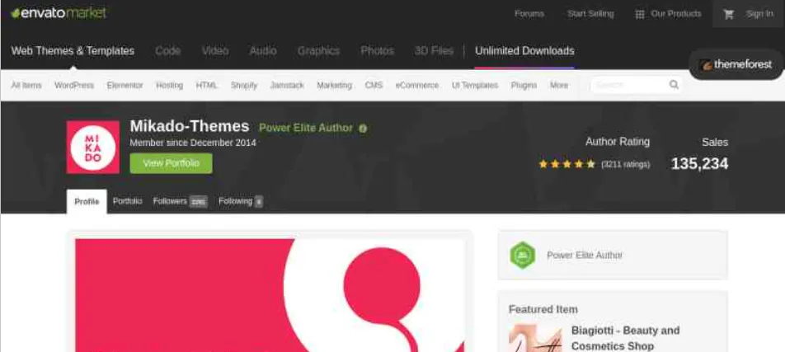Viewport: 785px width, 352px height.
Task: Expand the More category menu
Action: click(x=559, y=86)
